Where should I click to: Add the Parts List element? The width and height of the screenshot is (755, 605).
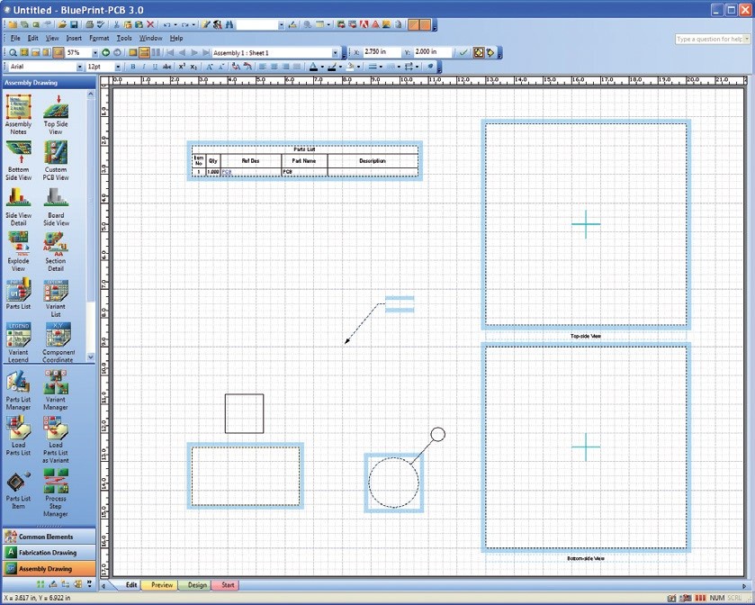[18, 293]
